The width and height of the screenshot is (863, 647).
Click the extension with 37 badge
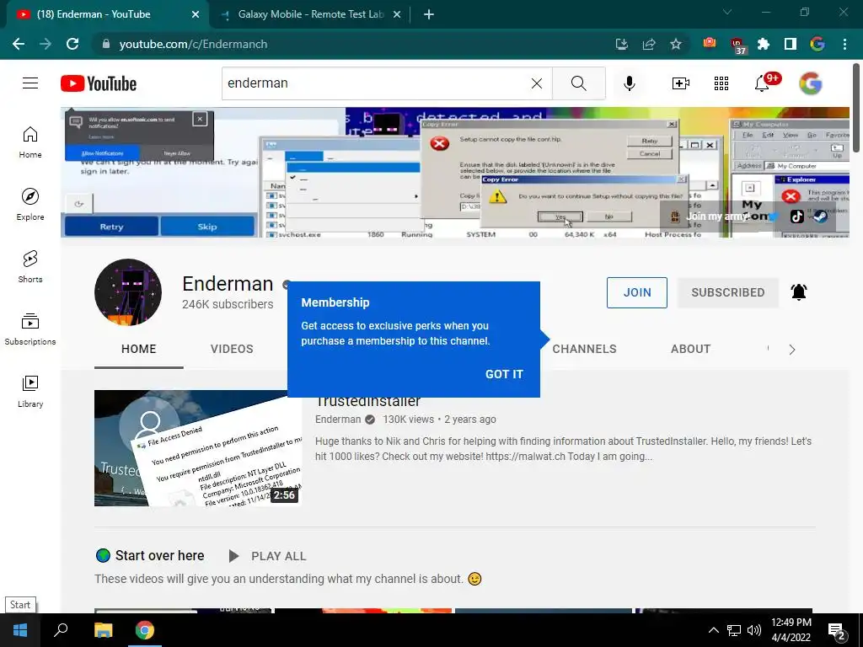tap(737, 45)
